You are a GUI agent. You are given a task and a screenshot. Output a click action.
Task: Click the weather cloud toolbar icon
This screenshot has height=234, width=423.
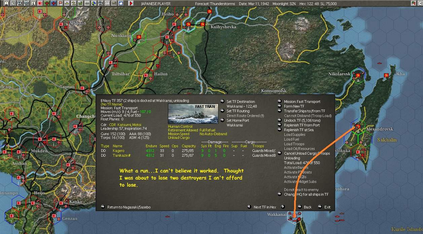(x=121, y=3)
